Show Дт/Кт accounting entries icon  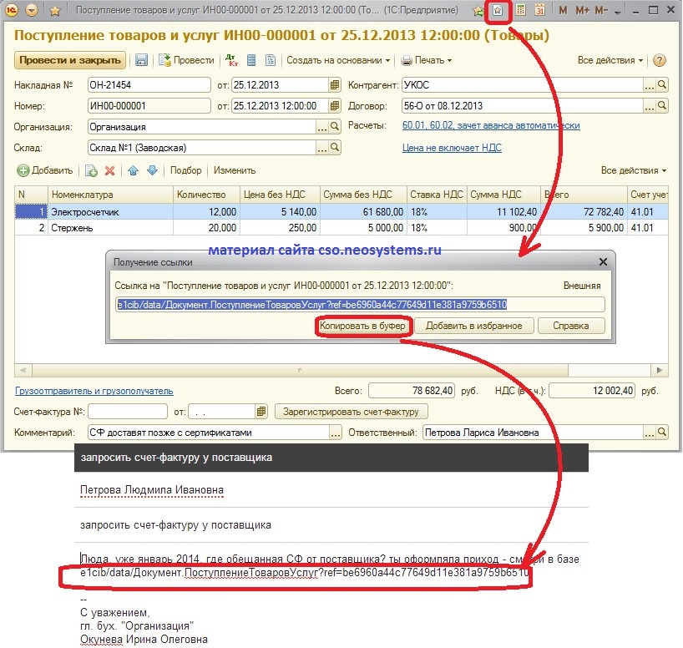pos(231,60)
